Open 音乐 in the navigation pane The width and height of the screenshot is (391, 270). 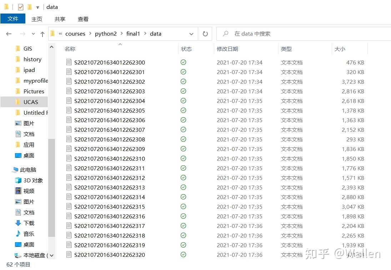coord(29,234)
